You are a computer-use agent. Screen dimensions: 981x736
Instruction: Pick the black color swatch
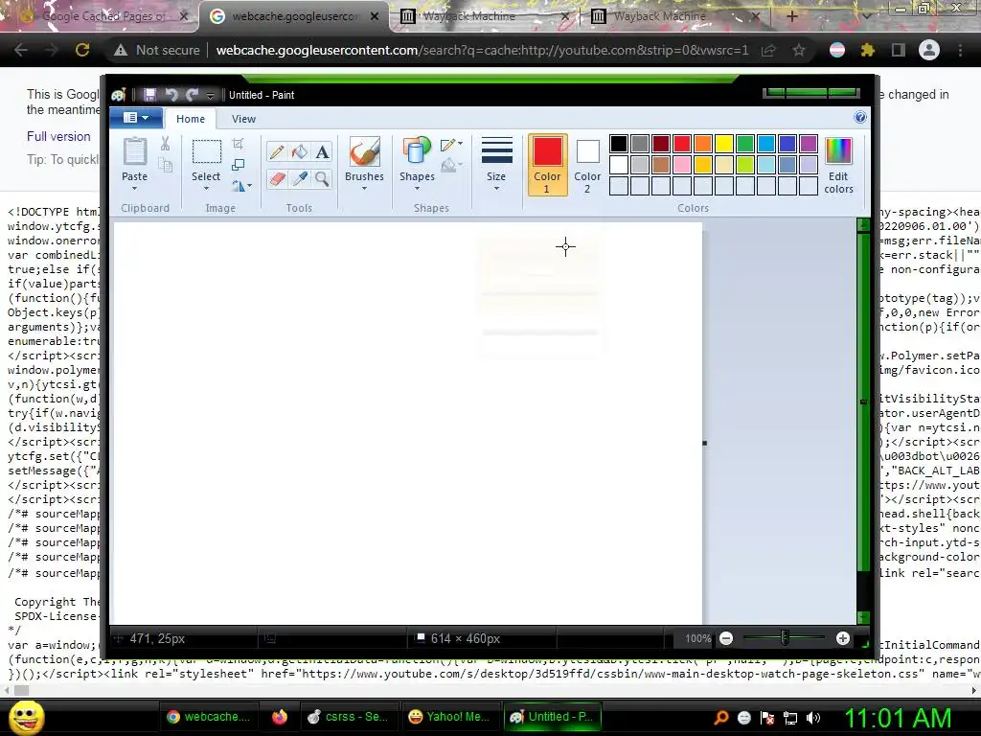click(619, 144)
